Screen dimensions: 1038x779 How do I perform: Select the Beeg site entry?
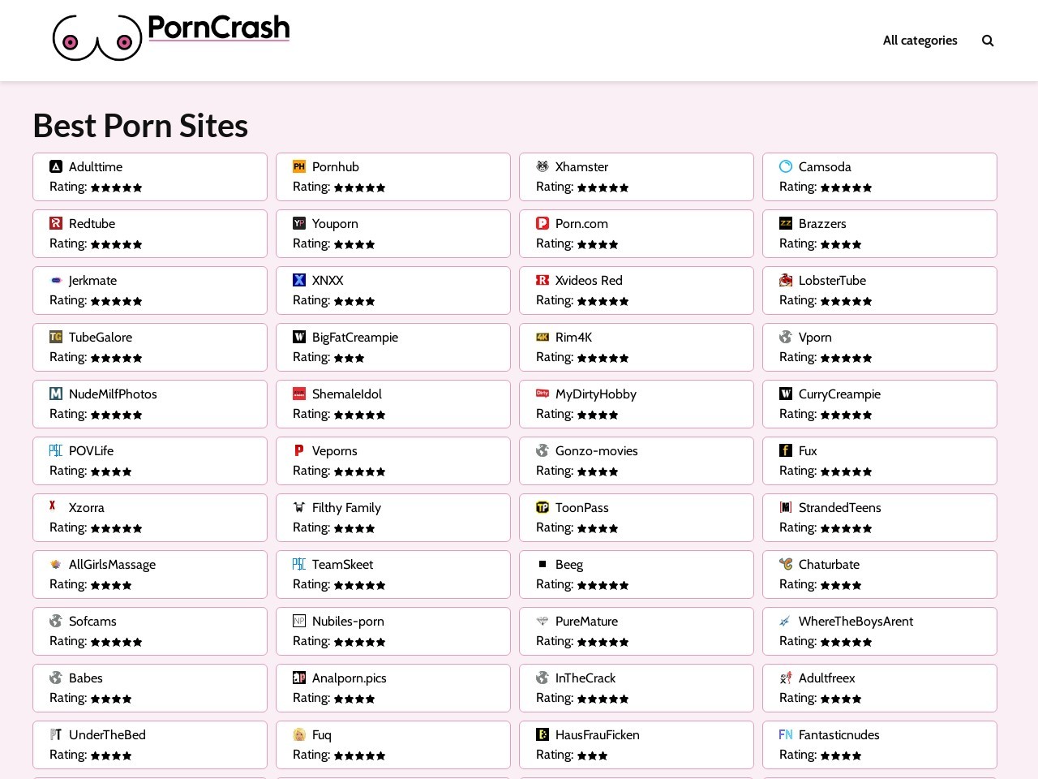[x=569, y=565]
